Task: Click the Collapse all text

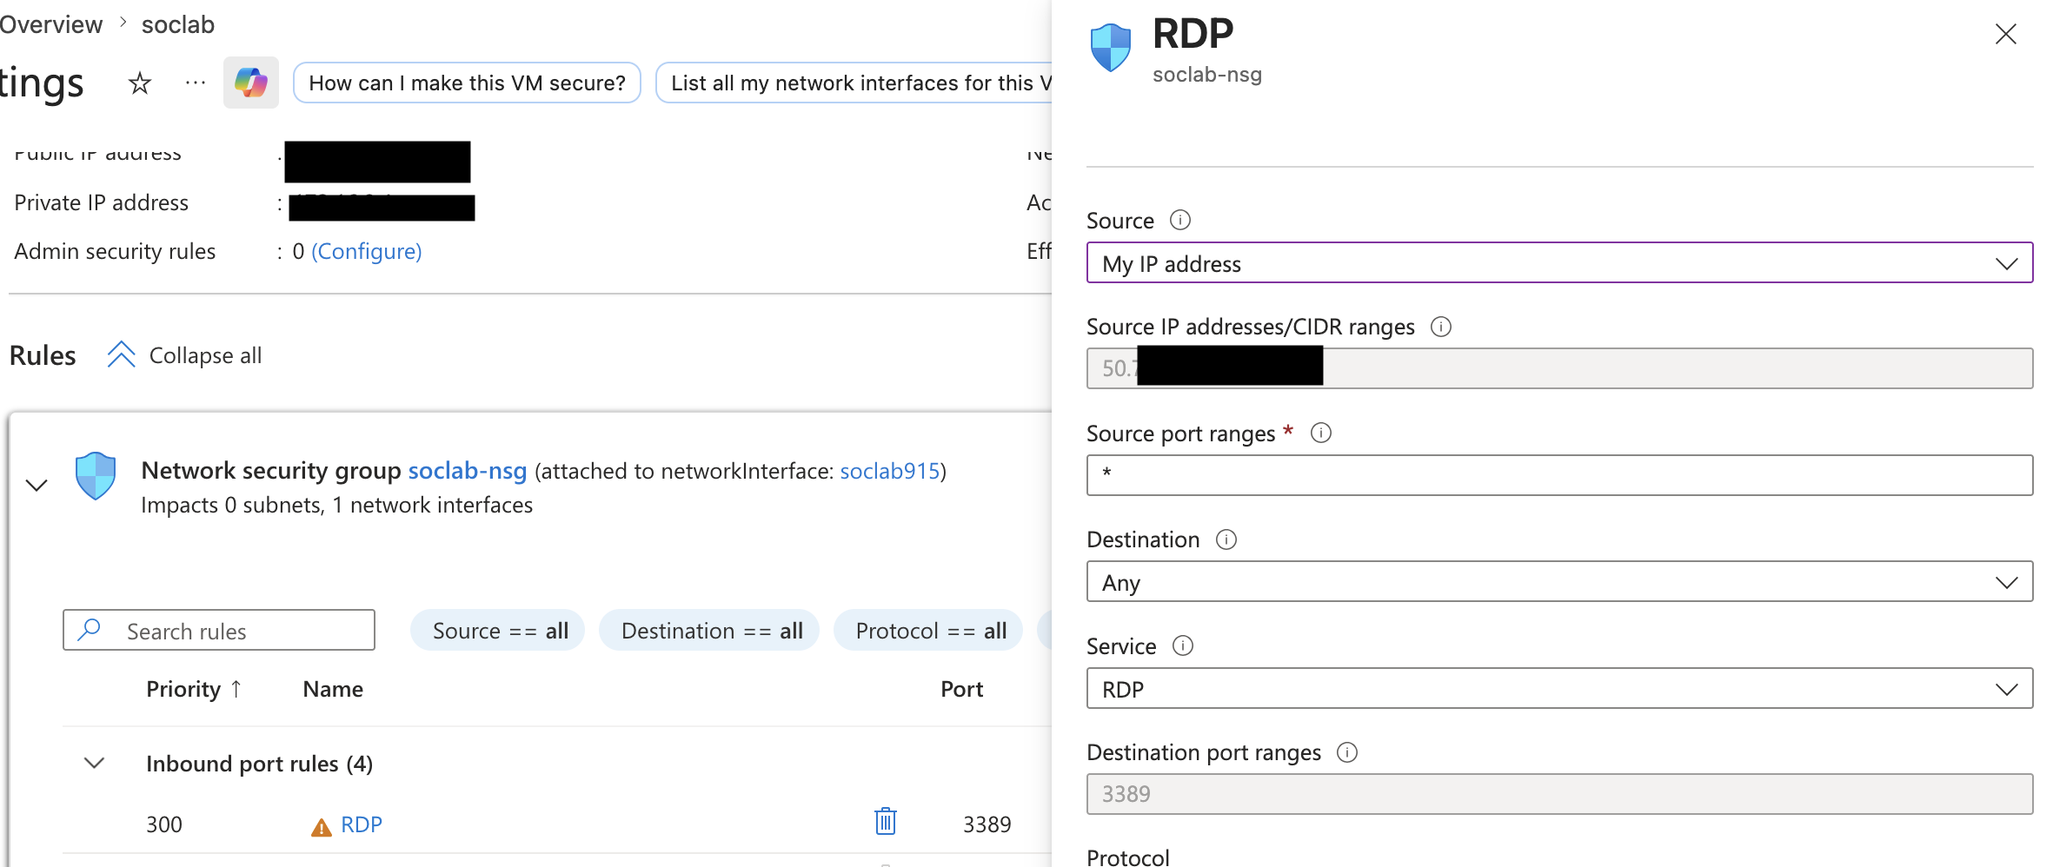Action: click(x=205, y=355)
